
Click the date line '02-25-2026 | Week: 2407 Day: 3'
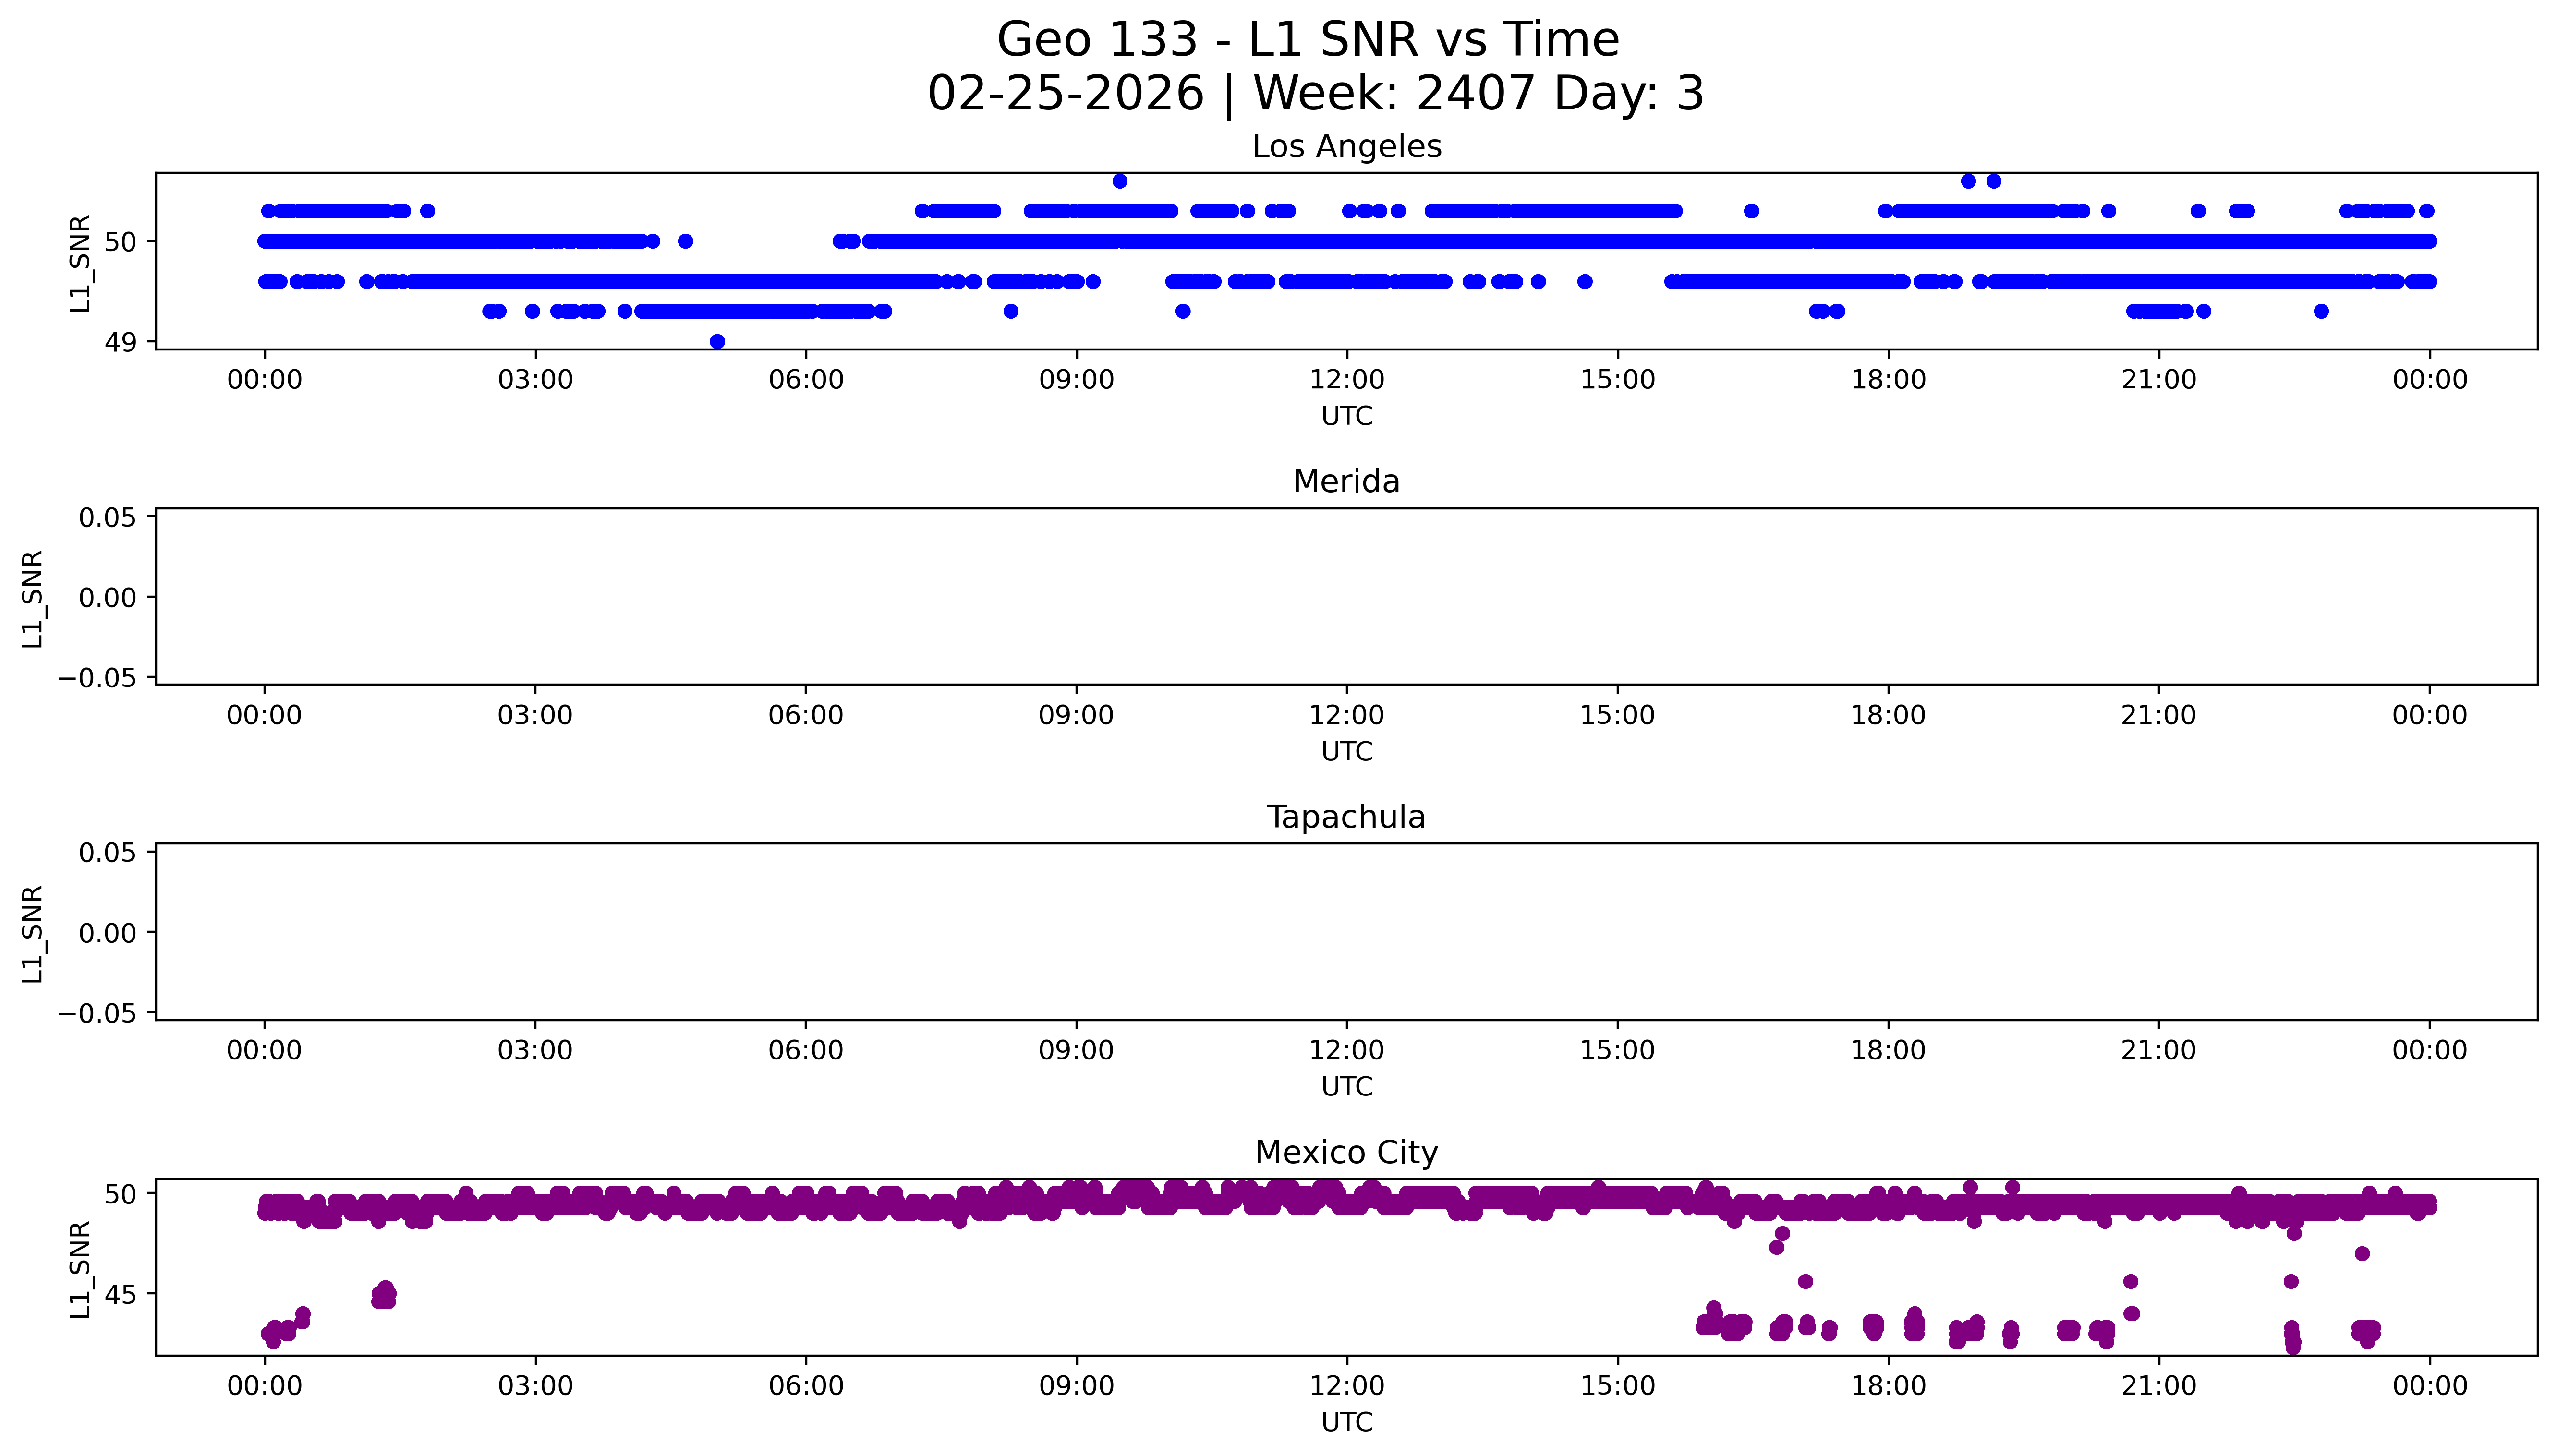[1315, 93]
